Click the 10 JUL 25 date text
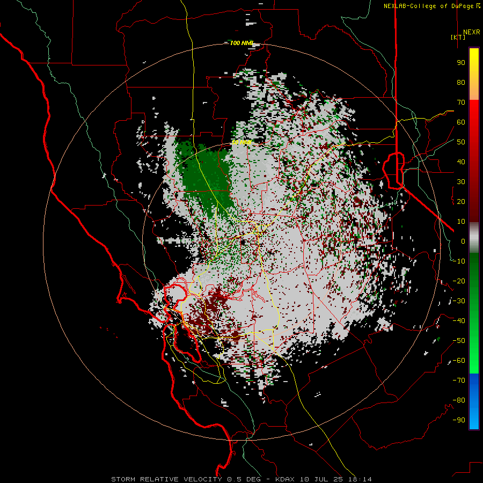 tap(321, 479)
